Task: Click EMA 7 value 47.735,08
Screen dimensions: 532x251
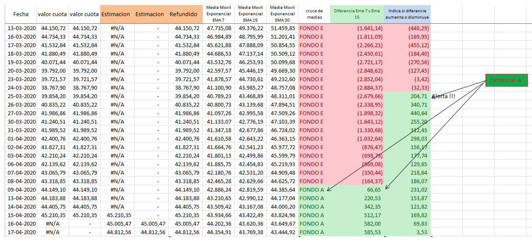Action: pos(219,28)
